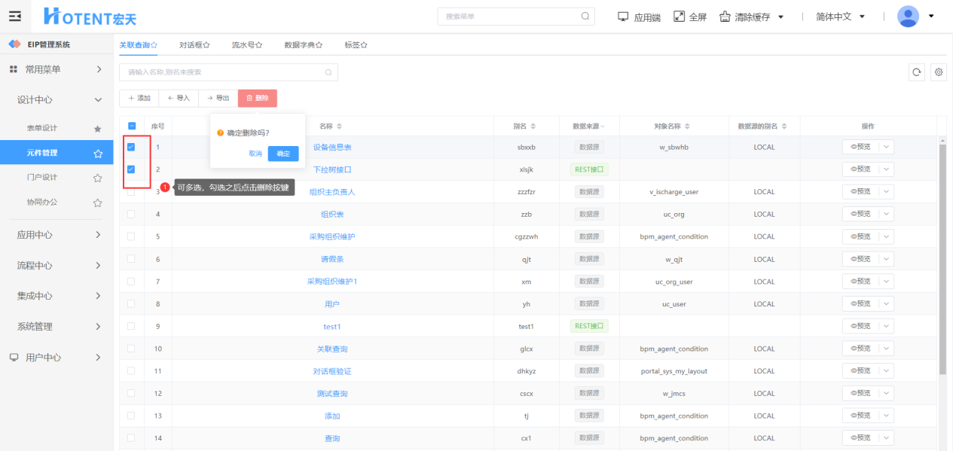
Task: Star the 门户设计 menu item
Action: 97,178
